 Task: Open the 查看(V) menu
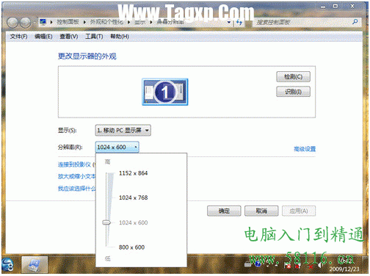[x=69, y=37]
